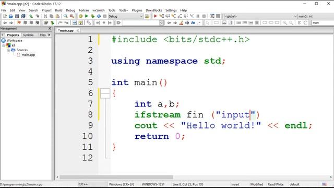Collapse the Sources folder node
Image resolution: width=334 pixels, height=188 pixels.
tap(8, 50)
